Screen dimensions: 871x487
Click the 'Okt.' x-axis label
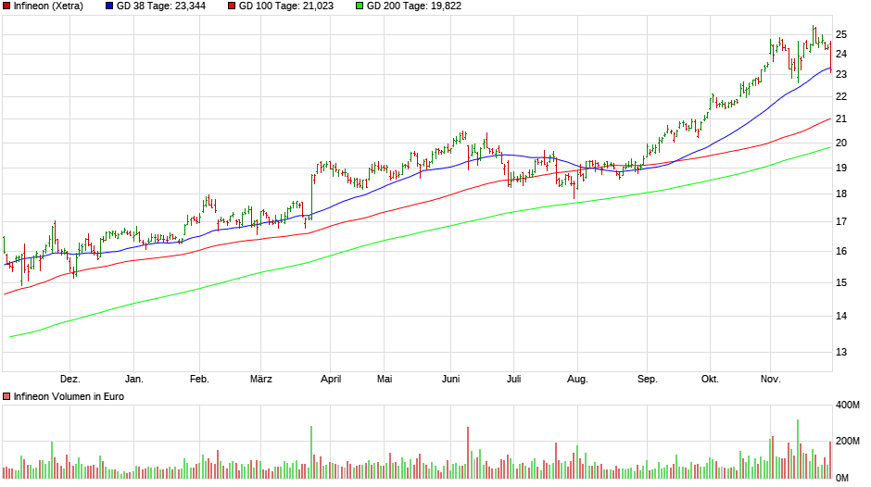coord(710,380)
